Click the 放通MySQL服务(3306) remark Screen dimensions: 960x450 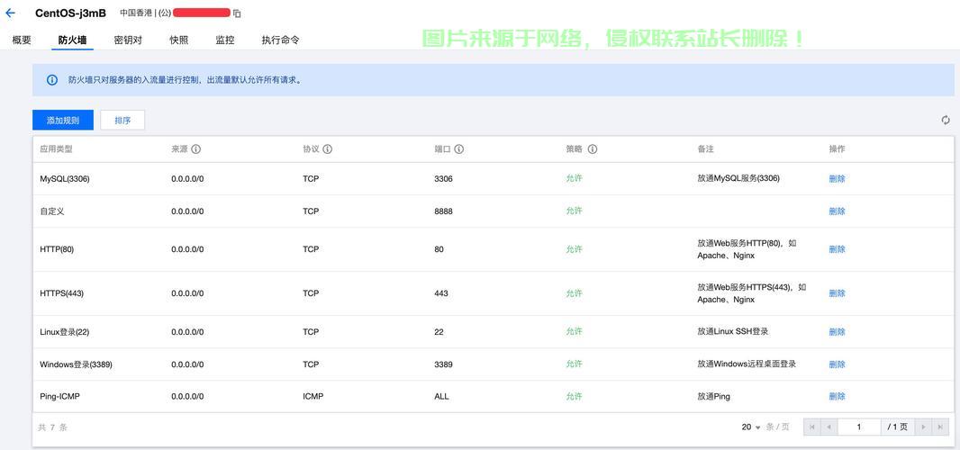[x=738, y=178]
